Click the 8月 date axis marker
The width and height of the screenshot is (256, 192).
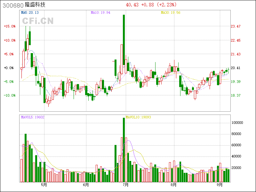(173, 185)
